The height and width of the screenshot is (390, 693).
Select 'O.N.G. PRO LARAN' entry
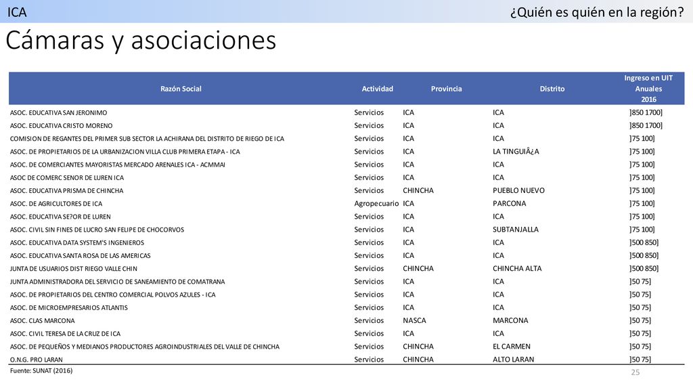pyautogui.click(x=37, y=360)
